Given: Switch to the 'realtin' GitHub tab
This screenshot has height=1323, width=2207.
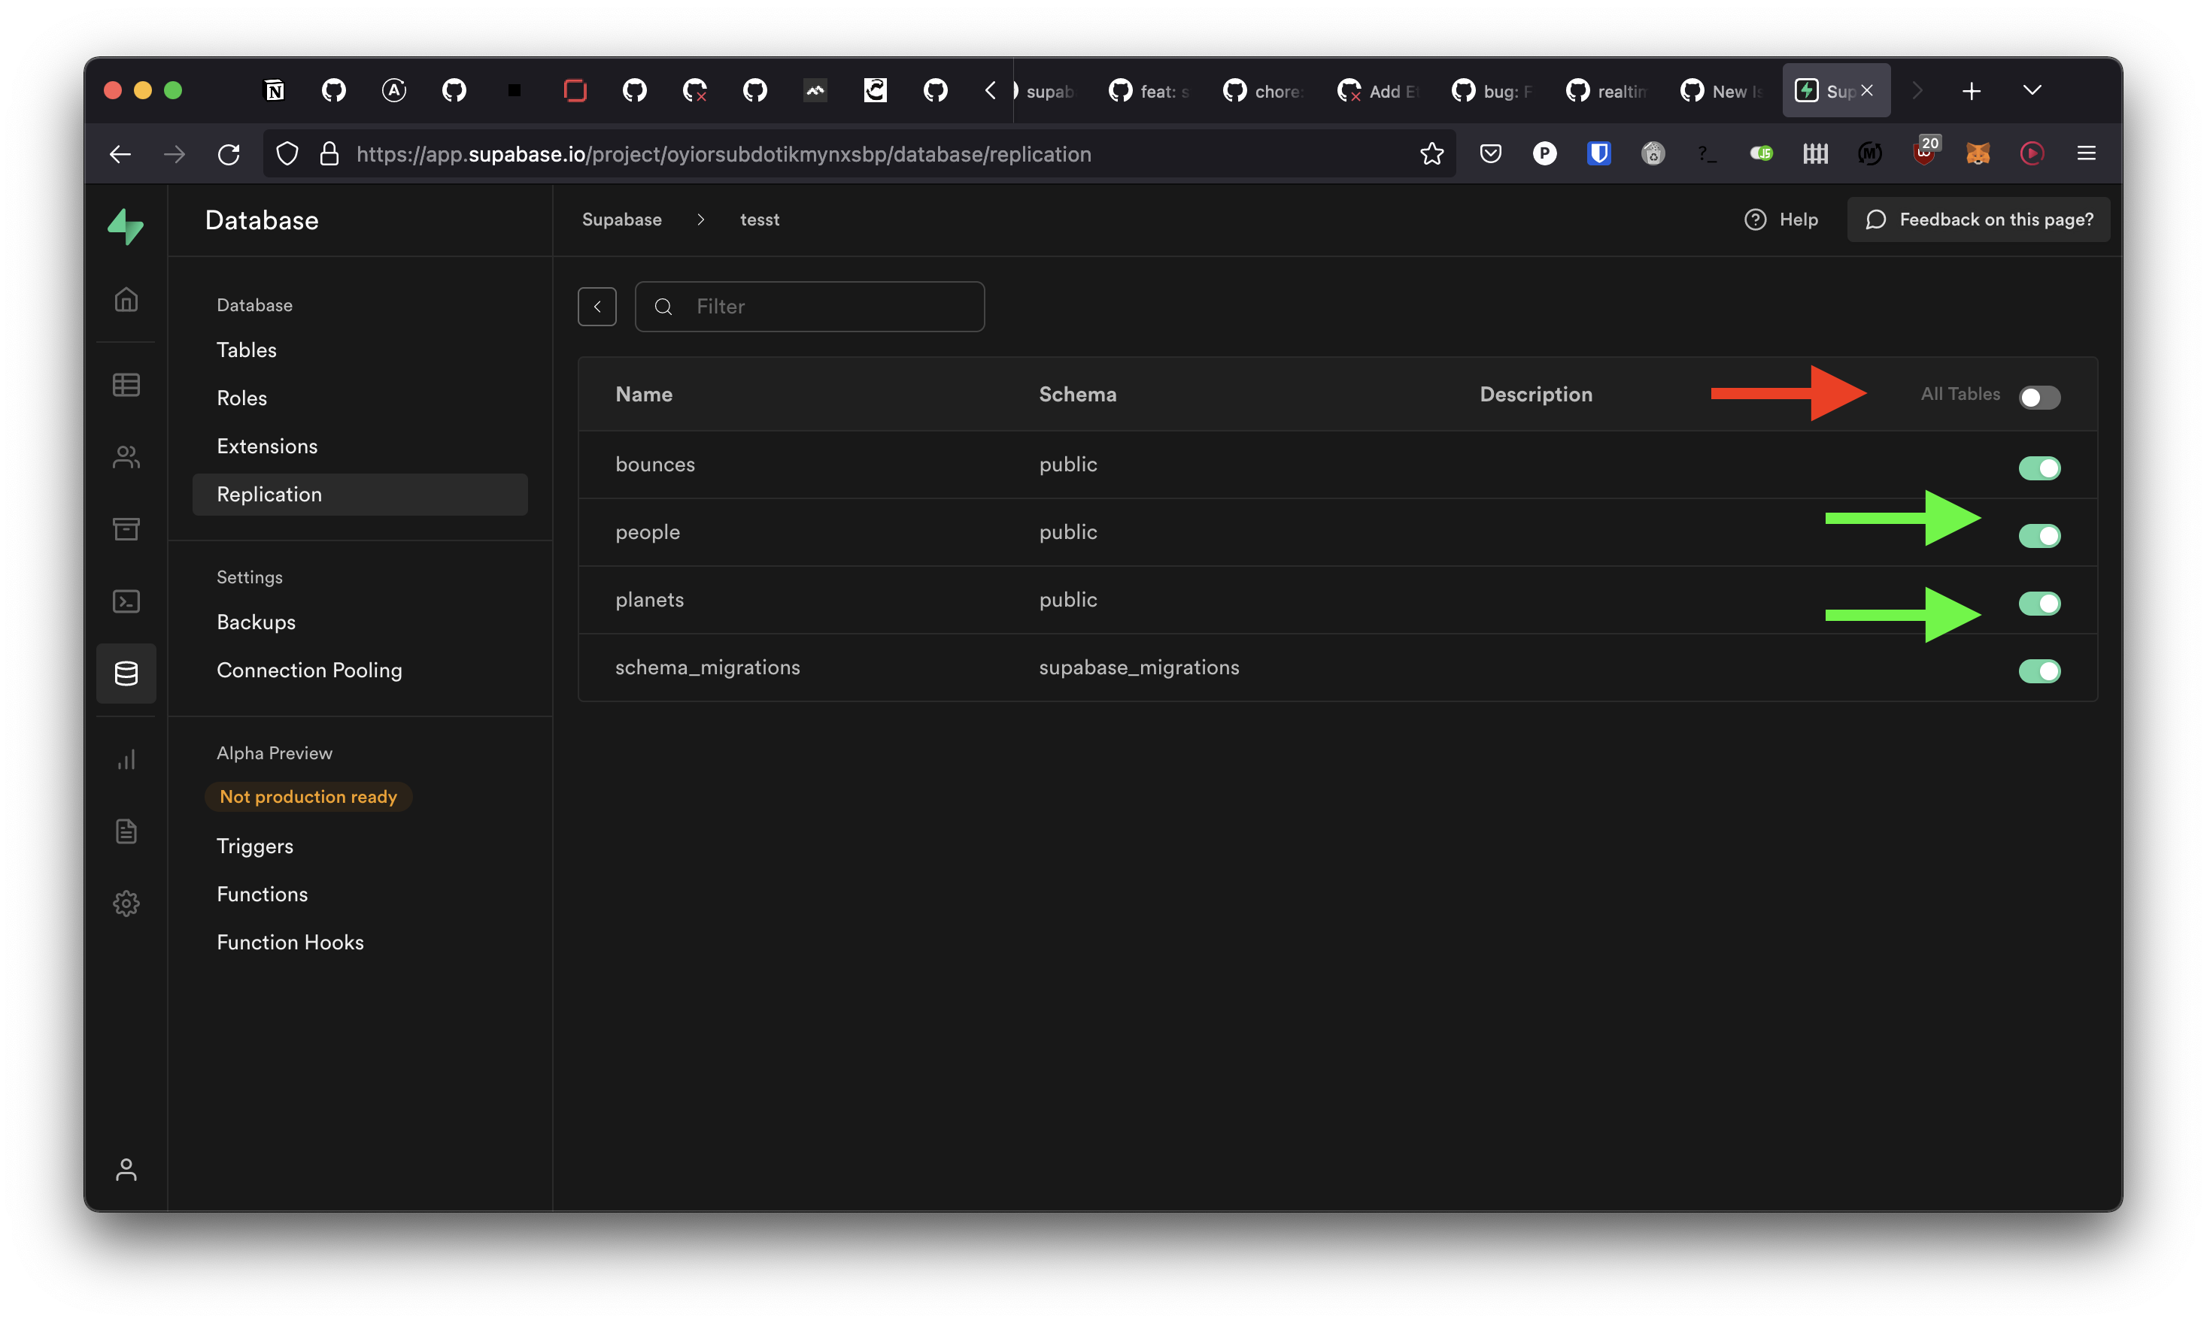Looking at the screenshot, I should [1606, 91].
